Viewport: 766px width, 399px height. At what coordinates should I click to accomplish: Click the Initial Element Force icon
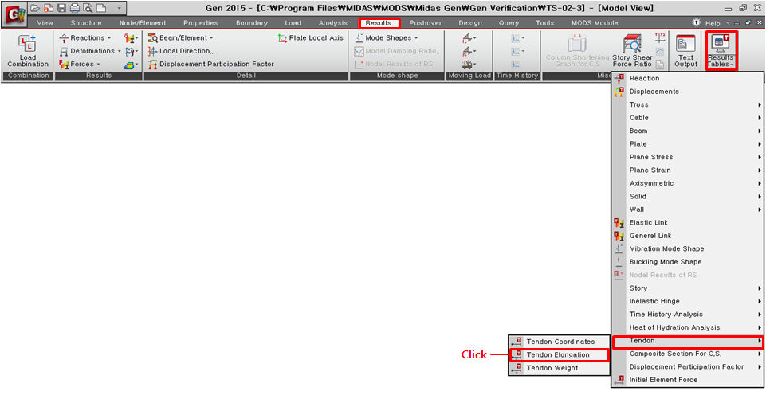point(619,379)
